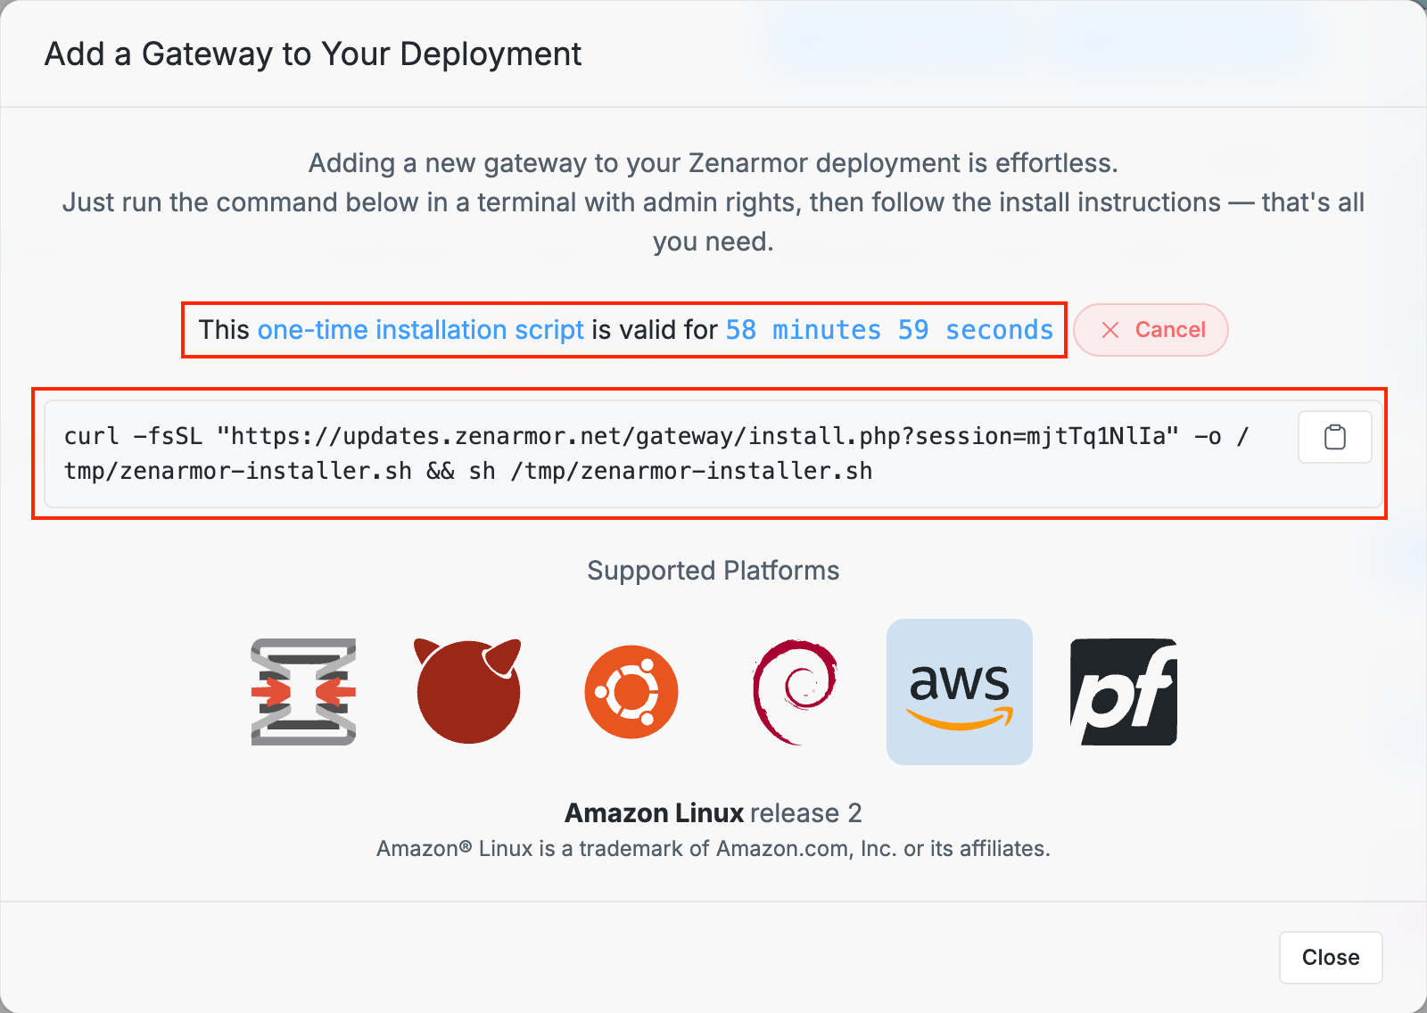This screenshot has width=1427, height=1013.
Task: Click the Amazon Linux release 2 label
Action: pos(713,812)
